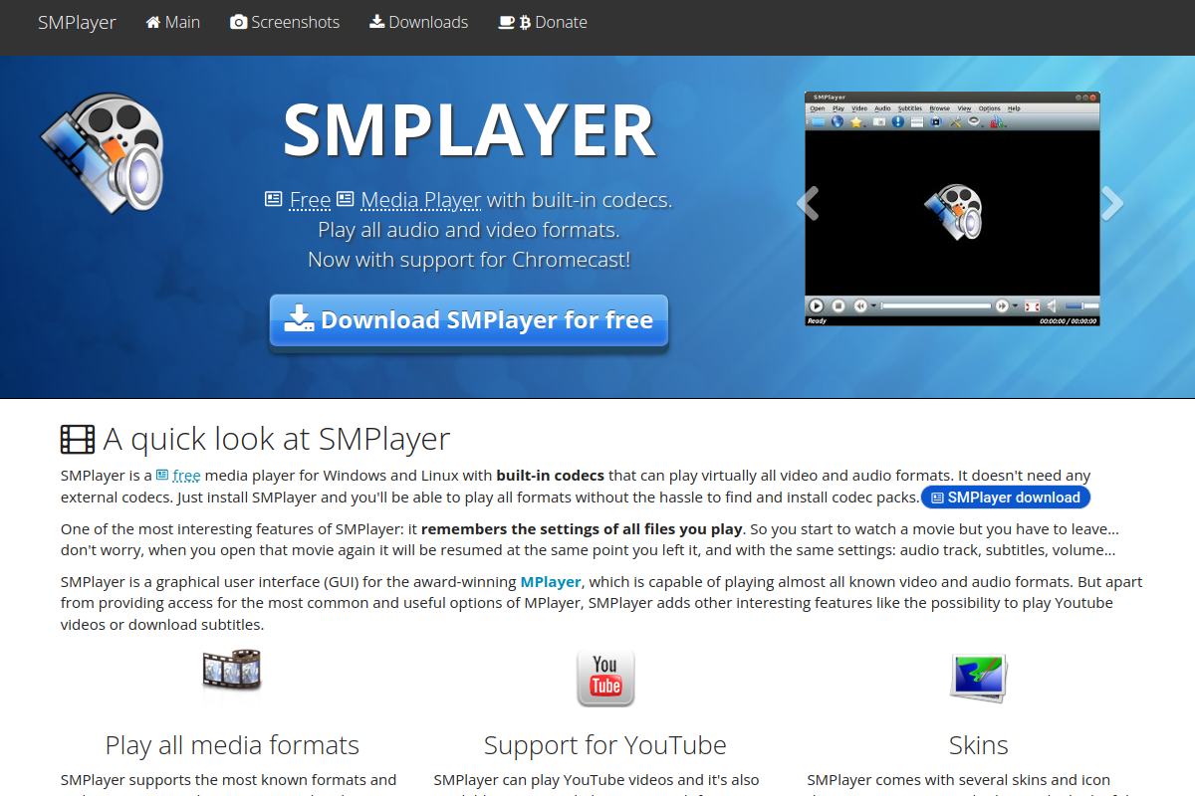
Task: Click the home icon beside Main
Action: tap(153, 22)
